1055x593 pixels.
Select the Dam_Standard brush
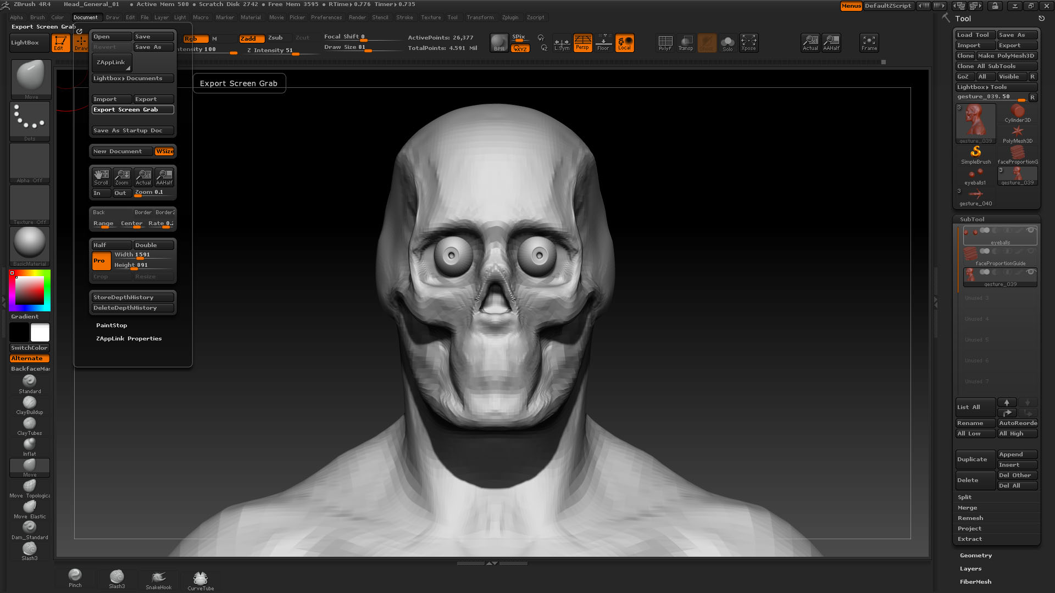click(30, 530)
